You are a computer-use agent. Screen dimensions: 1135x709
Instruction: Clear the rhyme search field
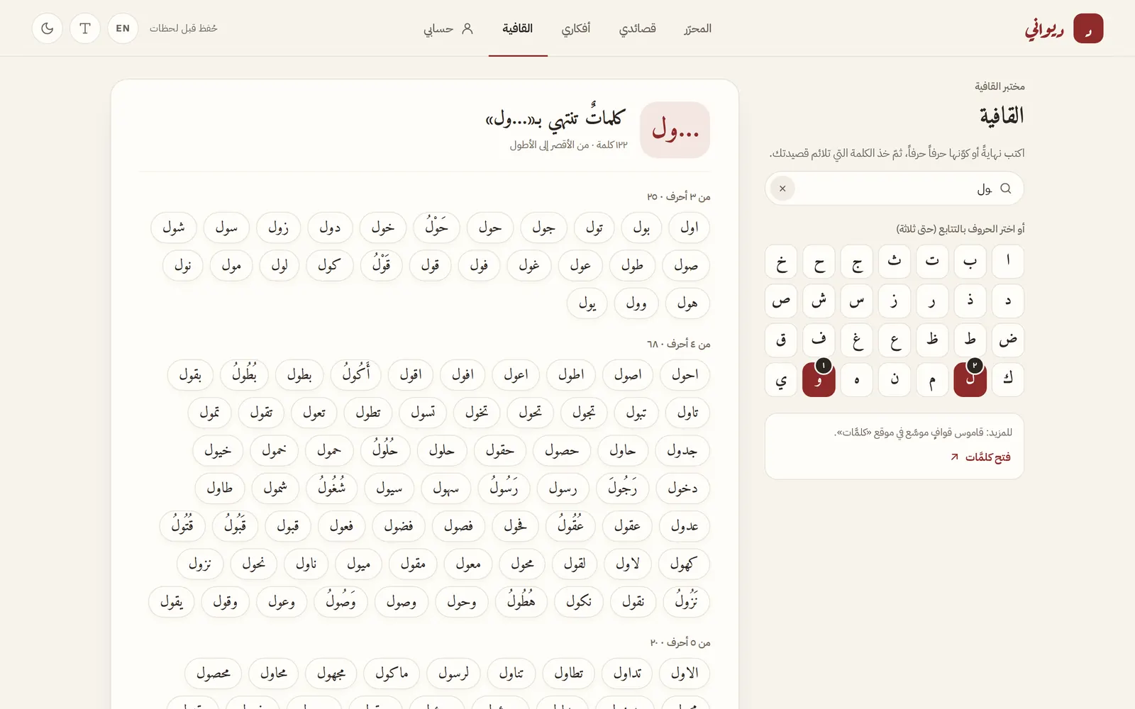782,189
